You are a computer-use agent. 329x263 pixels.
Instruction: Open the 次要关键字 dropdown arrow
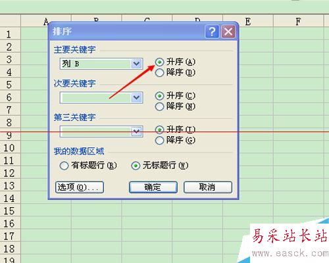[x=136, y=97]
